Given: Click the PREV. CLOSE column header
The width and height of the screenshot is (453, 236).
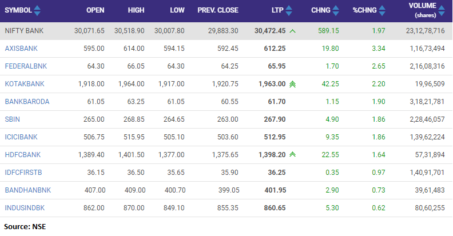Looking at the screenshot, I should 218,10.
